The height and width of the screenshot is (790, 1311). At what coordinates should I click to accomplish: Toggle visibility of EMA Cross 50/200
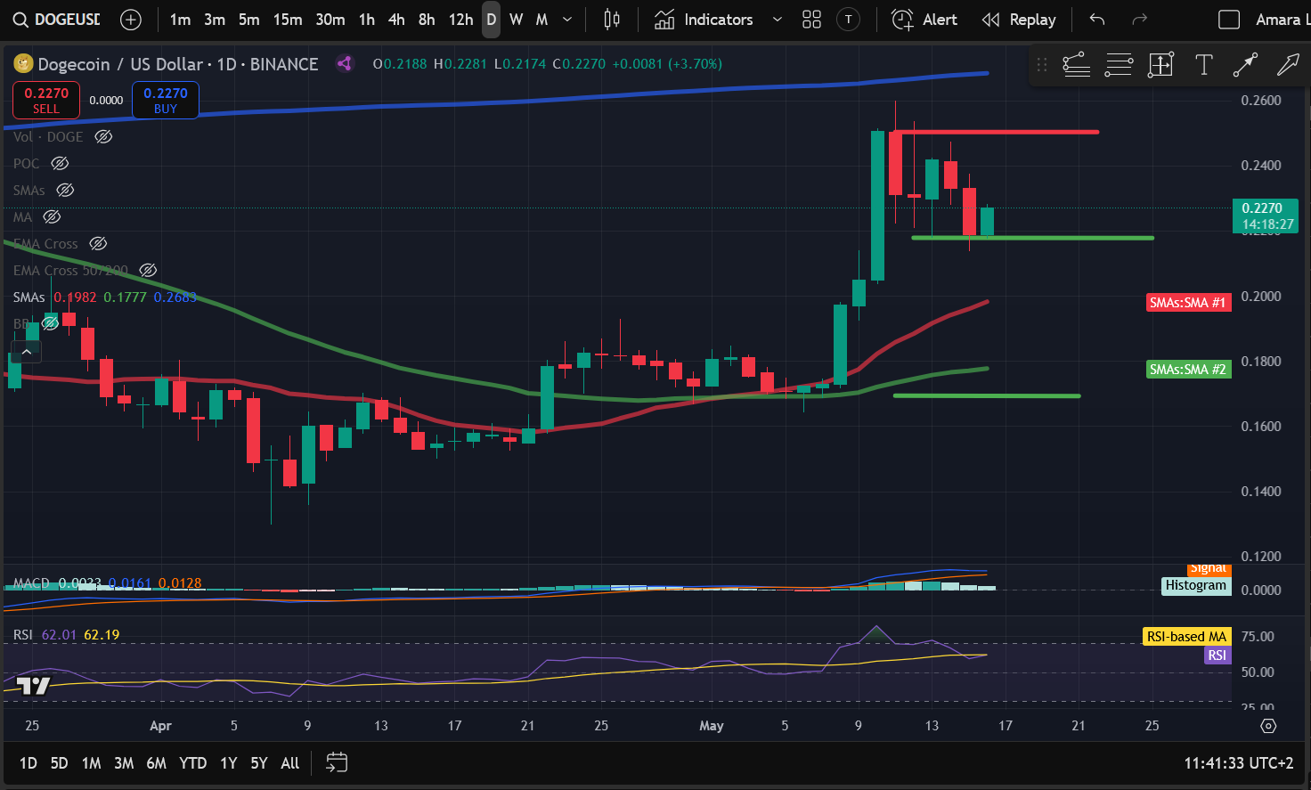[x=148, y=270]
